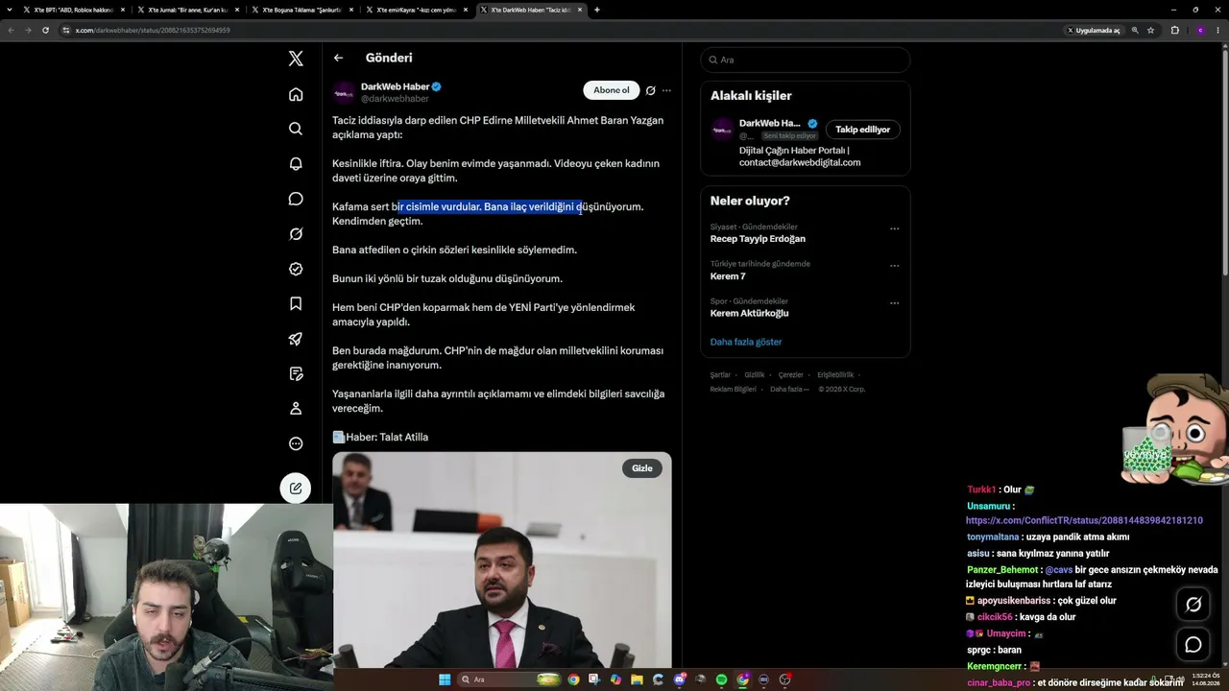Open the verified badge icon in the sidebar

296,269
